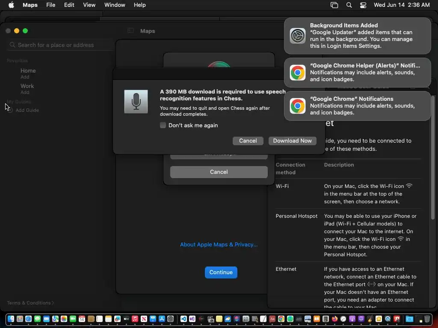Open the Window menu
Viewport: 438px width, 328px height.
point(115,5)
